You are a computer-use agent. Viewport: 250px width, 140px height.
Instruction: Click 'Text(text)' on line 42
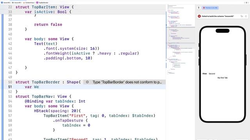click(x=46, y=44)
